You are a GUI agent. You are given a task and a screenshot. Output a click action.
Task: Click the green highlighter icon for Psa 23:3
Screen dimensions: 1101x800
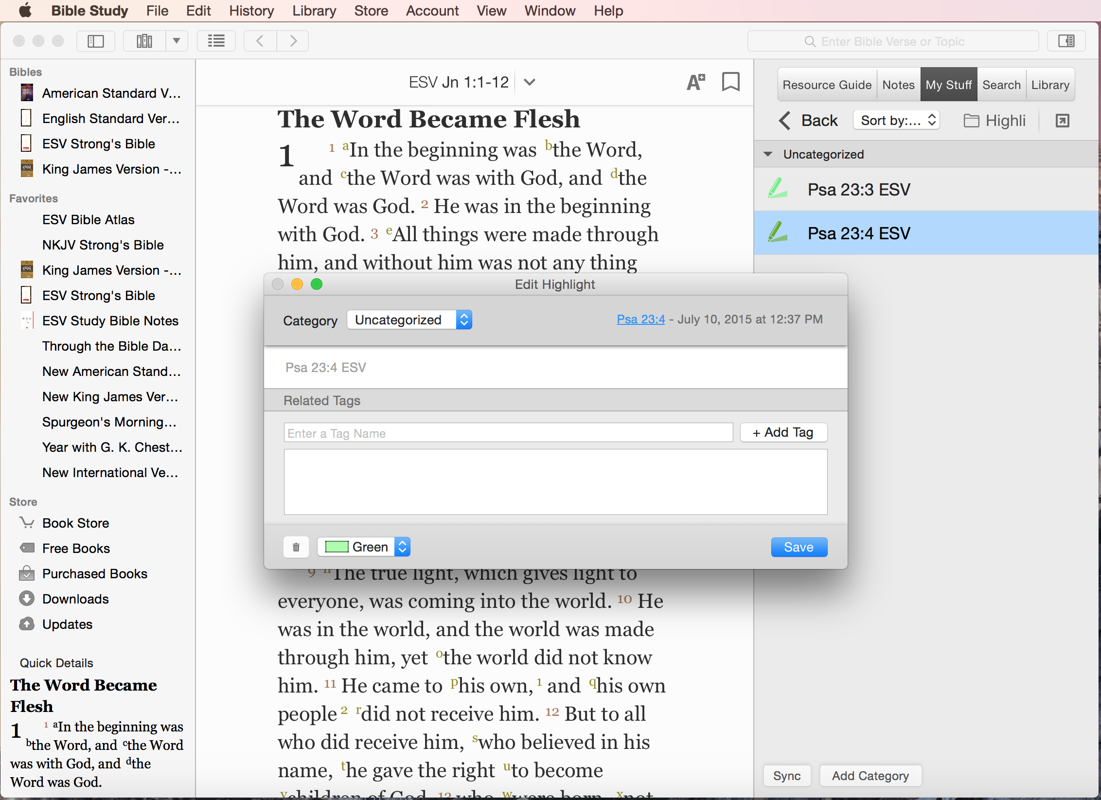(778, 188)
